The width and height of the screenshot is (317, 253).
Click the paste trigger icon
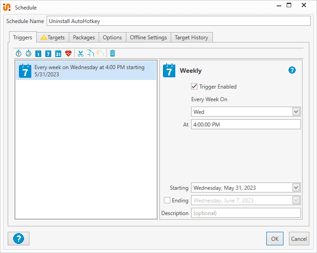[x=100, y=53]
